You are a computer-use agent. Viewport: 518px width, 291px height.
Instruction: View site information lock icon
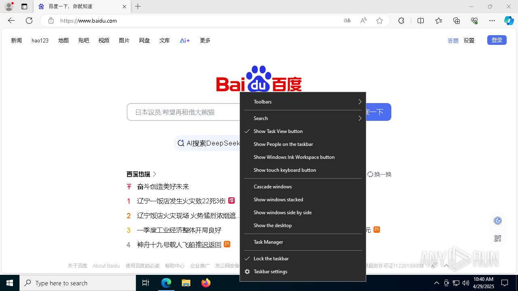point(51,21)
